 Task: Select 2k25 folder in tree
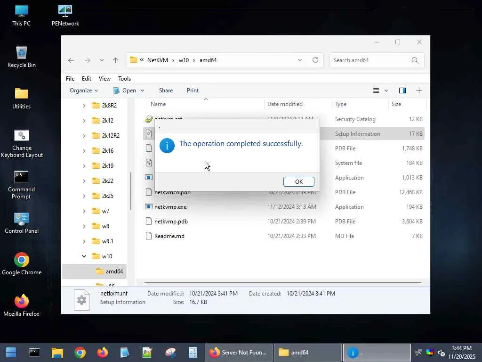click(x=103, y=196)
